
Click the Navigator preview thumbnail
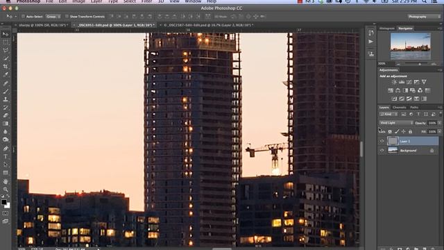(410, 46)
